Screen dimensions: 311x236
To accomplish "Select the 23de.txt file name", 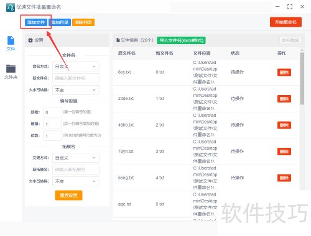I will tap(126, 99).
